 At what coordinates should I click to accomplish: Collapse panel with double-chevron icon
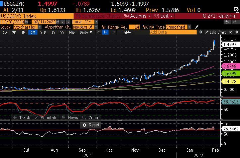(x=201, y=32)
